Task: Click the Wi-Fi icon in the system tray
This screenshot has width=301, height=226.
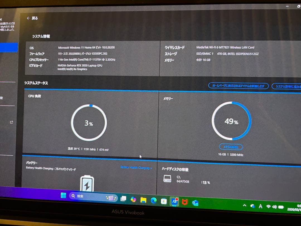Action: pos(268,206)
